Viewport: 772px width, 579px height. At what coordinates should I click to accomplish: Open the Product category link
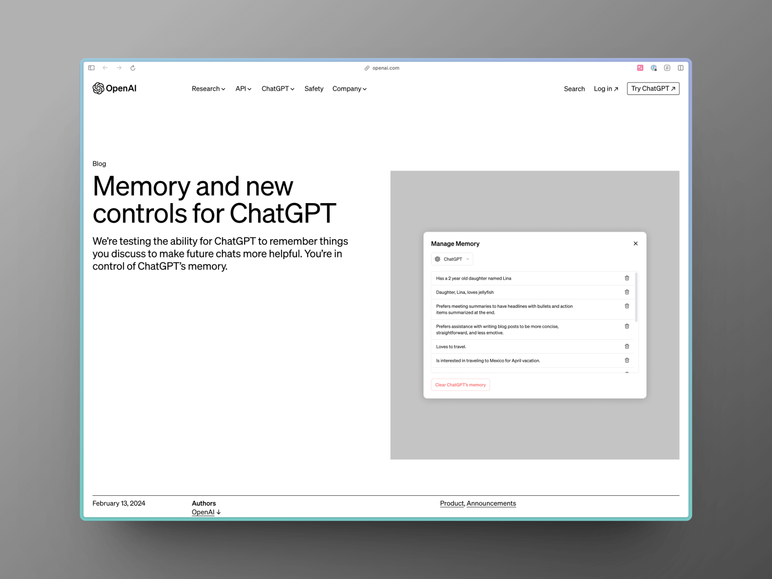pos(452,503)
